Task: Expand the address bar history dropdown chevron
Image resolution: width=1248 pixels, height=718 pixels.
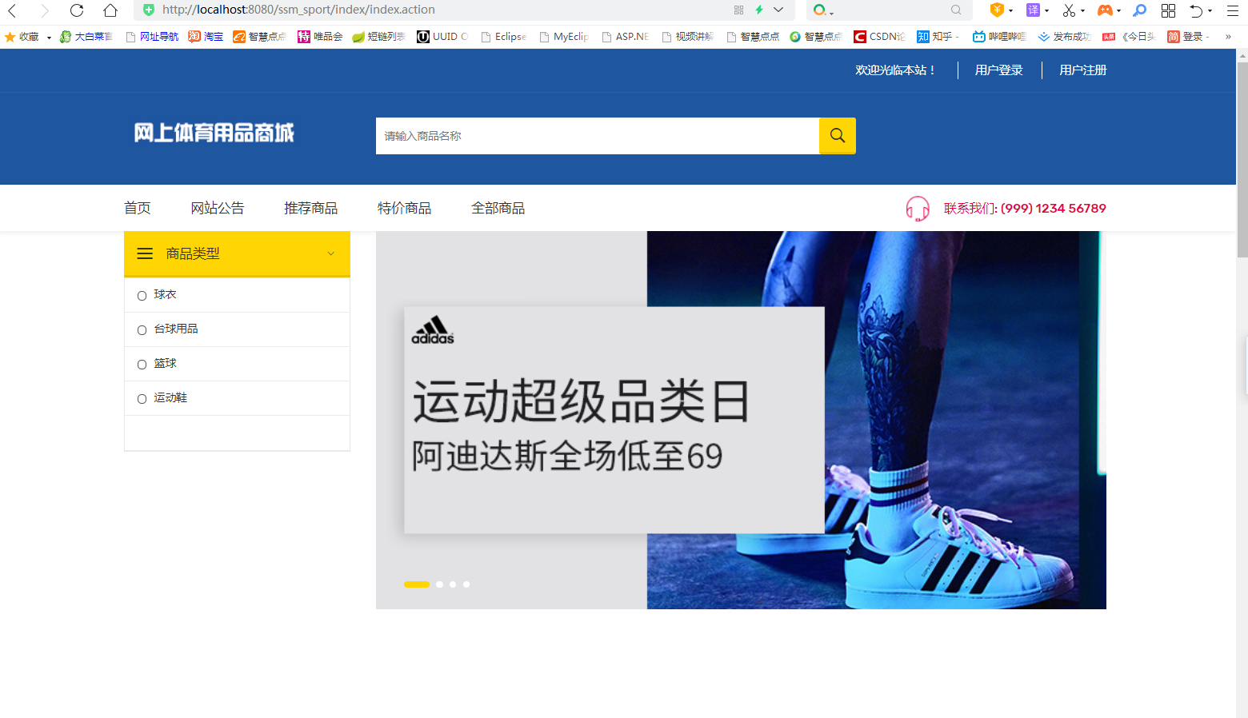Action: 778,10
